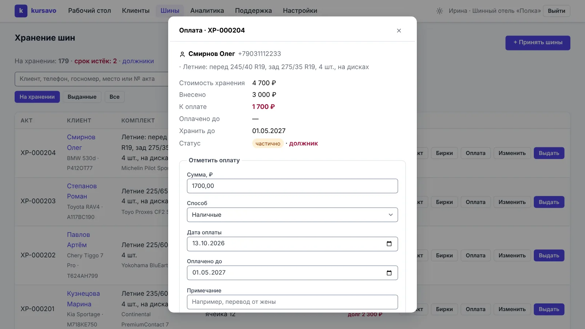585x329 pixels.
Task: Click Бирки for act ХР-000204
Action: pos(444,153)
